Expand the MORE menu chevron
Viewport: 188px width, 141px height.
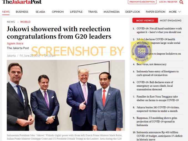(x=179, y=12)
